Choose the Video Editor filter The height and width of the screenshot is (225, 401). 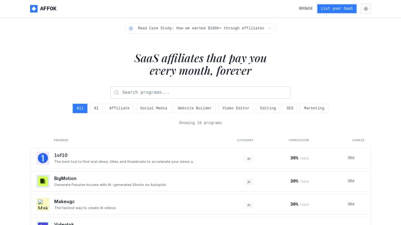pos(236,108)
